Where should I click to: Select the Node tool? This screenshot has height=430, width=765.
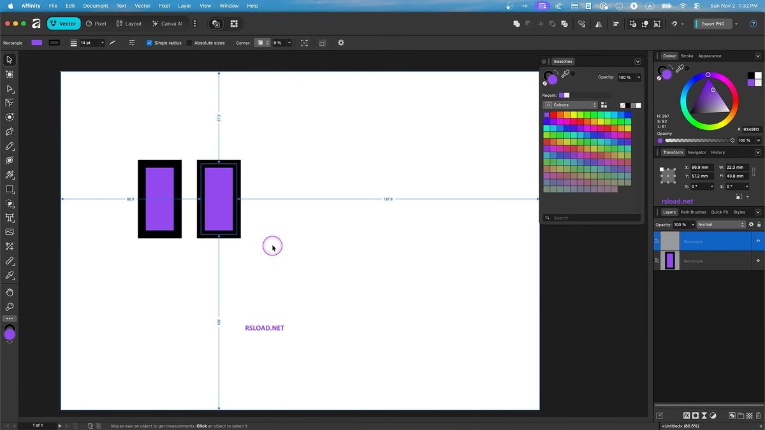pyautogui.click(x=9, y=89)
